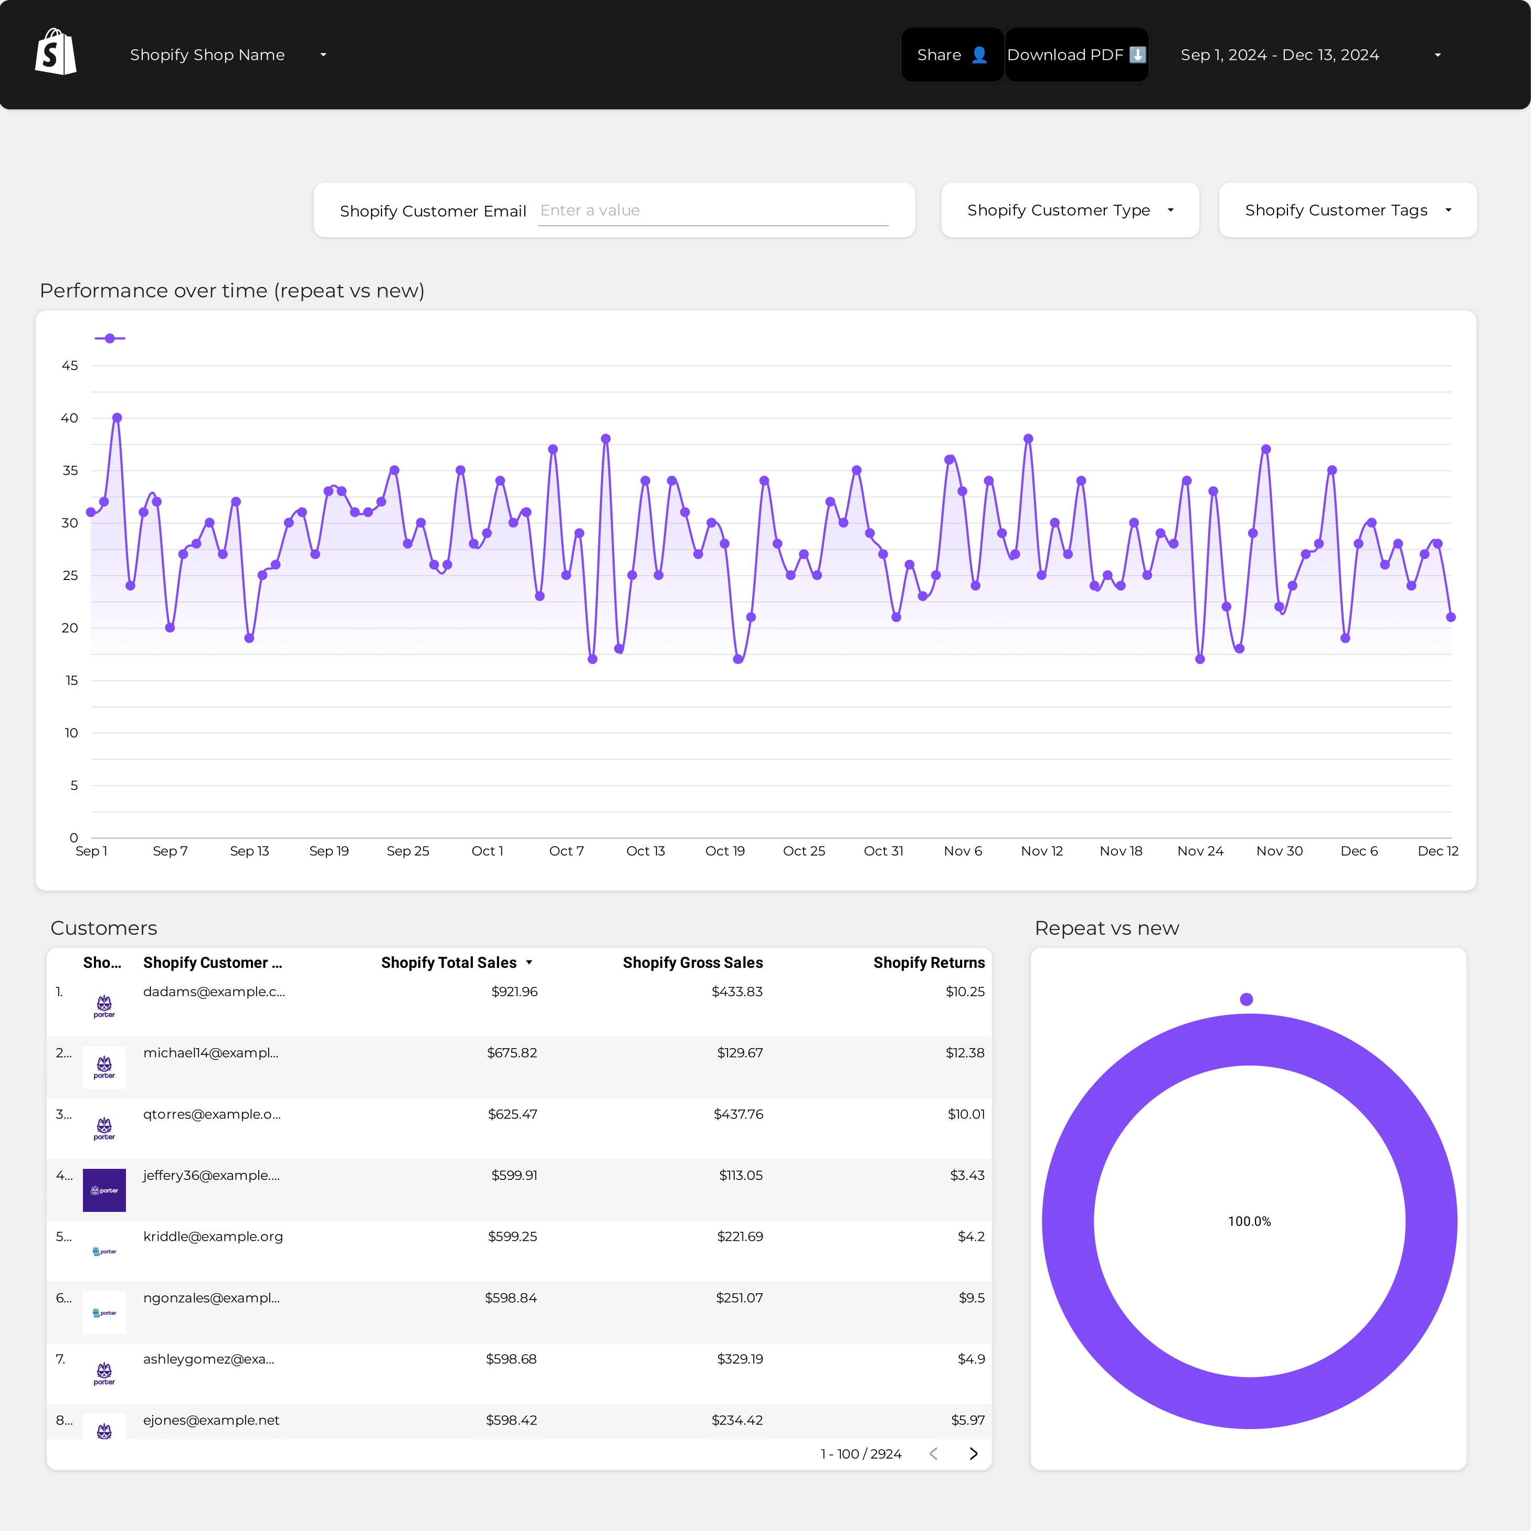The image size is (1531, 1531).
Task: Click the previous page arrow in Customers table
Action: pyautogui.click(x=934, y=1453)
